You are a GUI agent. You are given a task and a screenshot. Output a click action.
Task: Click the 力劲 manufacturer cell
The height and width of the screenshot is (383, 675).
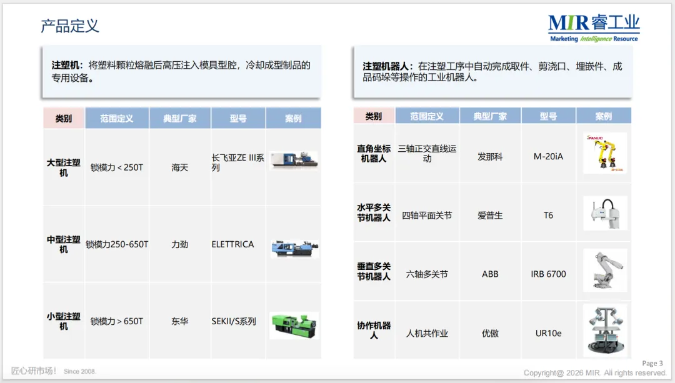pos(180,244)
